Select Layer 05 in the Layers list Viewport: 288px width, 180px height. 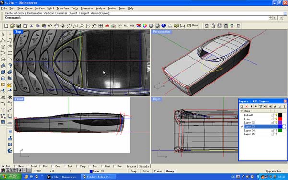click(249, 134)
